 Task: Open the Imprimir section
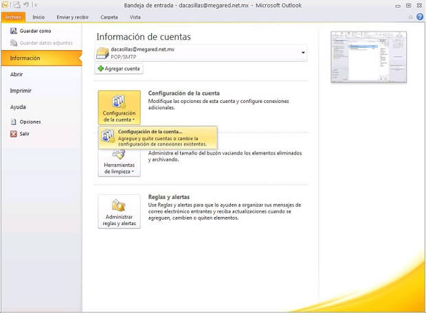(x=21, y=91)
